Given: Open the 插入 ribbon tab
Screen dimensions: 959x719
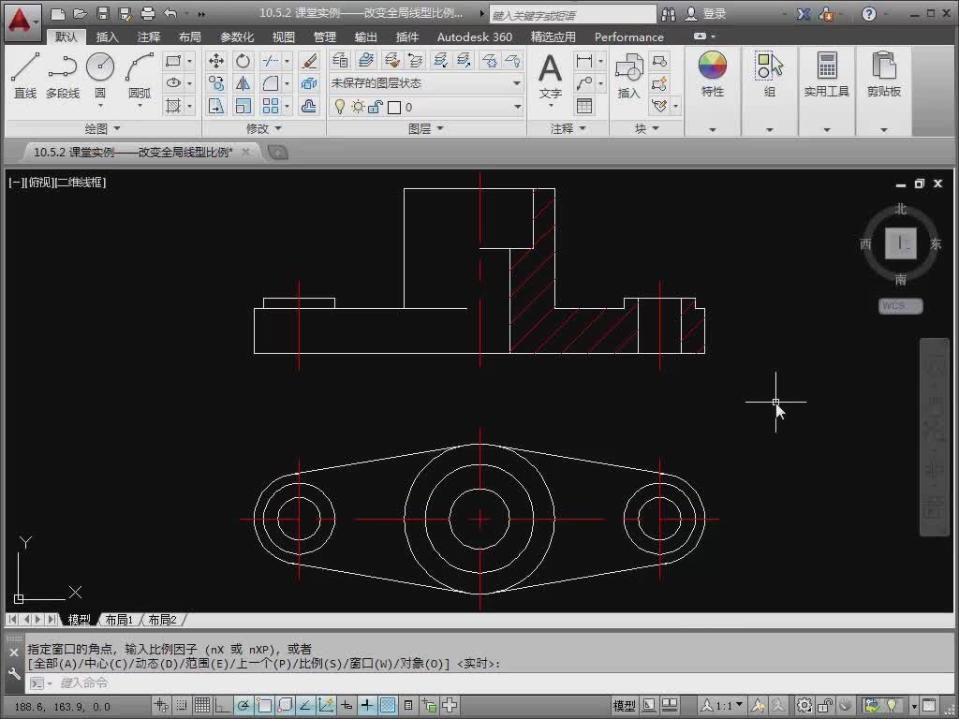Looking at the screenshot, I should [x=107, y=37].
